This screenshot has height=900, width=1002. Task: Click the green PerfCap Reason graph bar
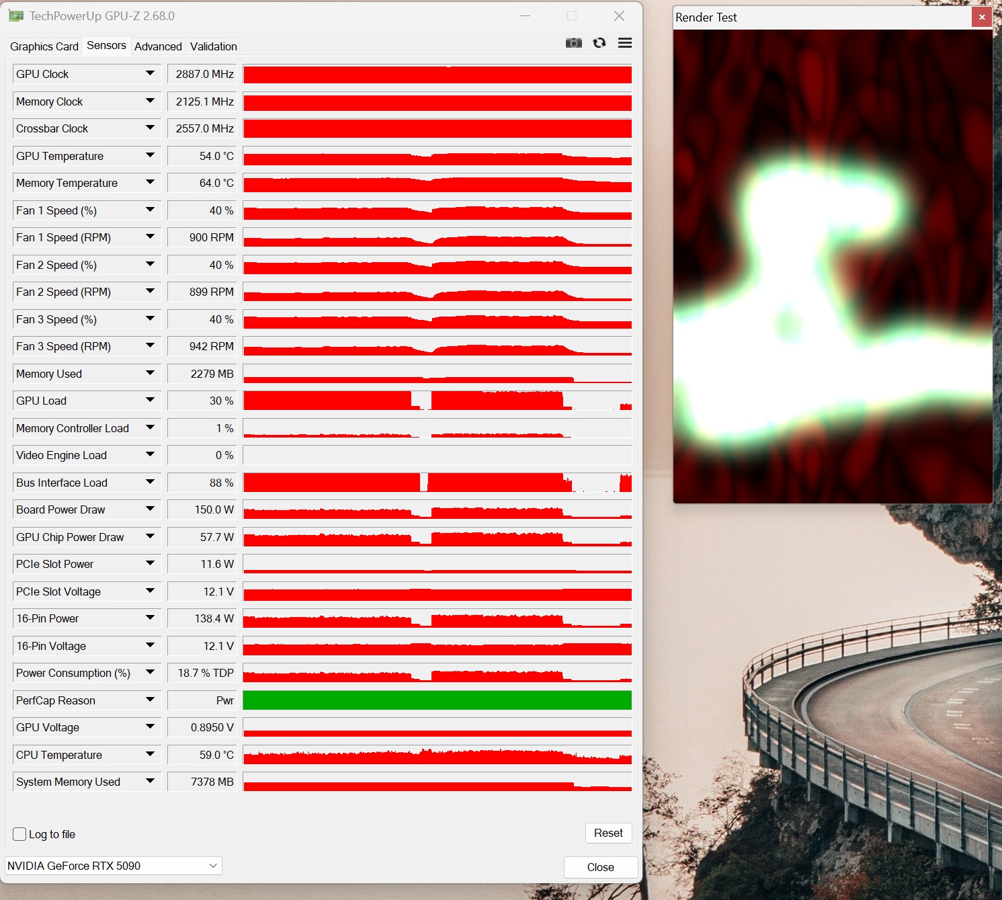[x=437, y=700]
